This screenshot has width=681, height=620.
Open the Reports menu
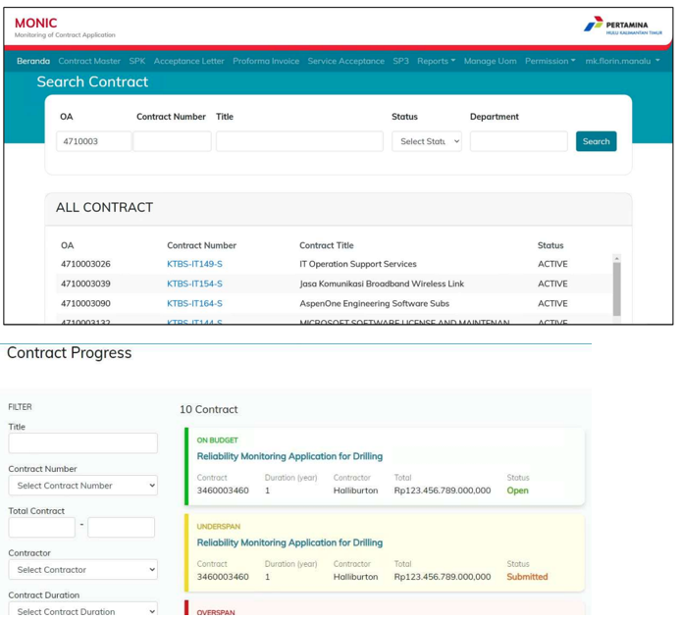436,61
